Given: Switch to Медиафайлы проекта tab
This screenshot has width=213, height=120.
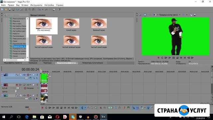Looking at the screenshot, I should pyautogui.click(x=13, y=63).
